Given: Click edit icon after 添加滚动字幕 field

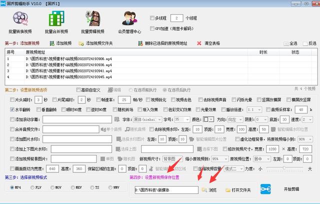Looking at the screenshot, I should click(116, 119).
